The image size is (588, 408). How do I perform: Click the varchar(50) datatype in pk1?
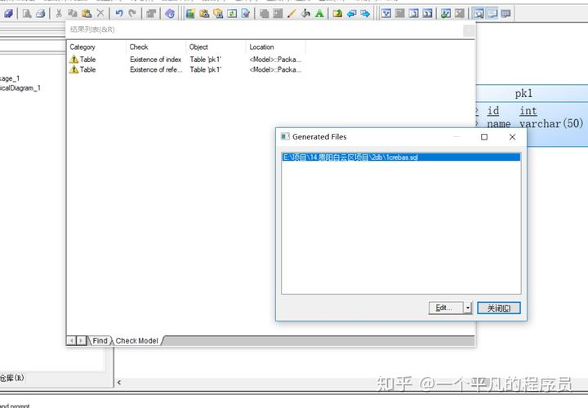click(551, 123)
